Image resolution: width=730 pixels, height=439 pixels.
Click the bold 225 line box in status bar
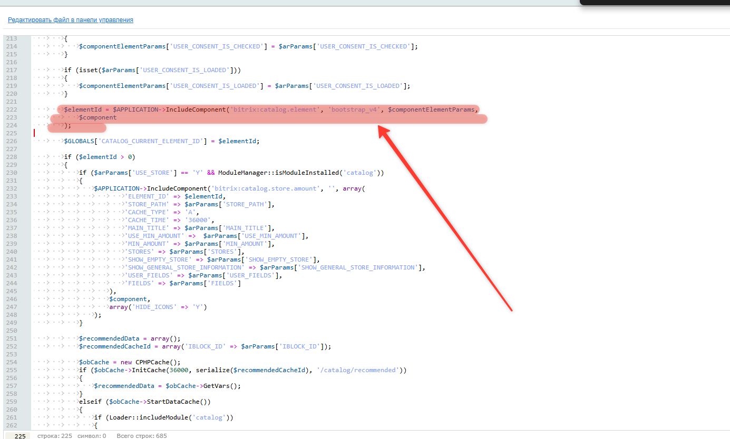pyautogui.click(x=20, y=436)
